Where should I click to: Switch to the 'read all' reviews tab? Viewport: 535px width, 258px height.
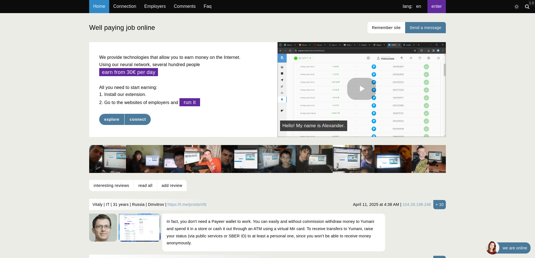point(145,185)
